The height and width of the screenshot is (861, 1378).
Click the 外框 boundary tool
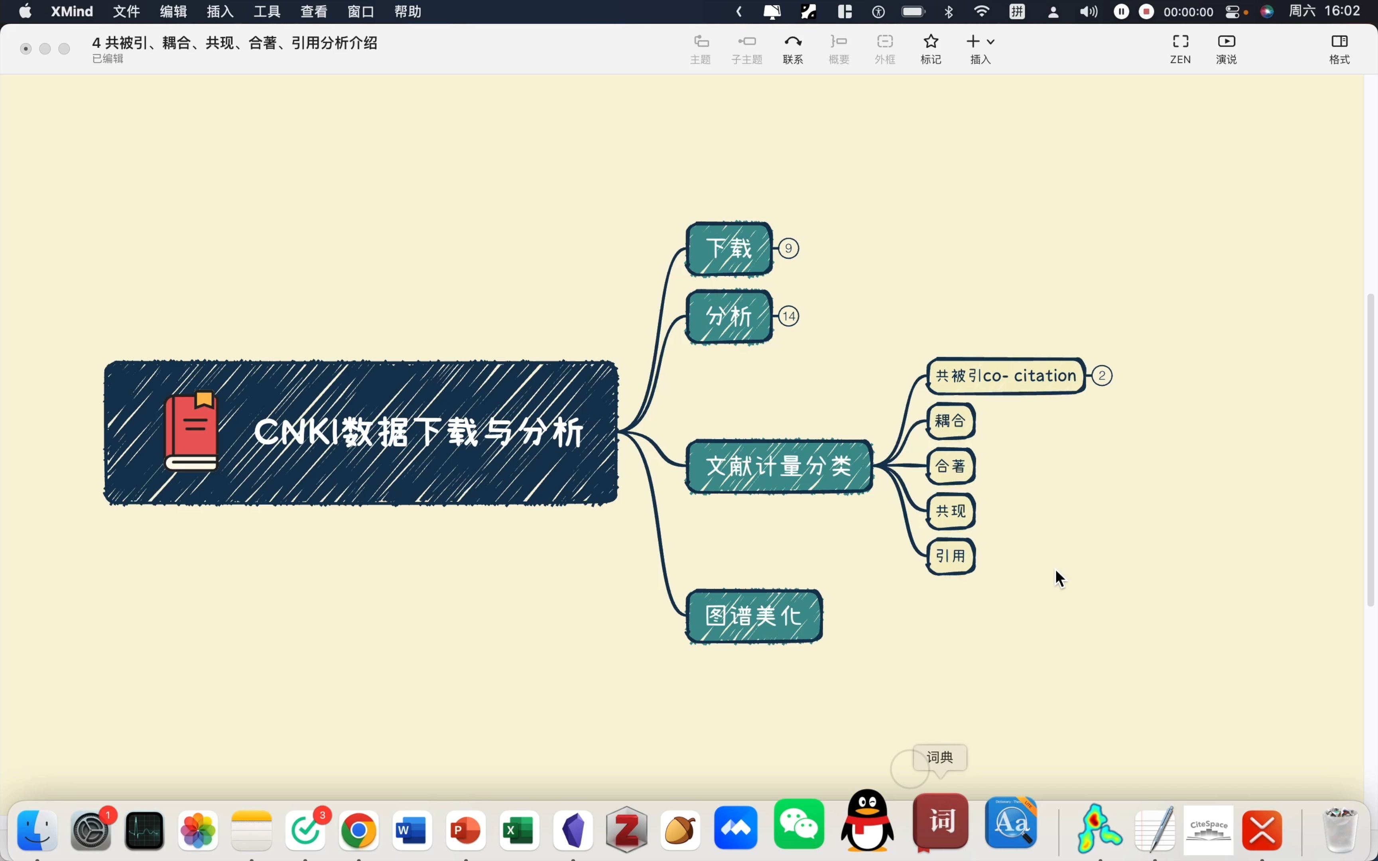pyautogui.click(x=885, y=49)
